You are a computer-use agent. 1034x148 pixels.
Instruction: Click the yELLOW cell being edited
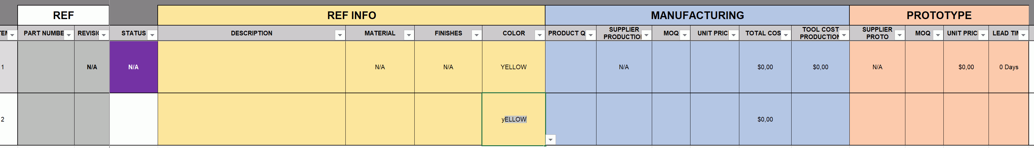513,119
